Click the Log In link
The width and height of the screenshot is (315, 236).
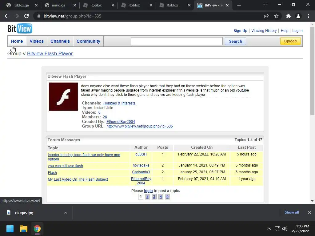(297, 31)
